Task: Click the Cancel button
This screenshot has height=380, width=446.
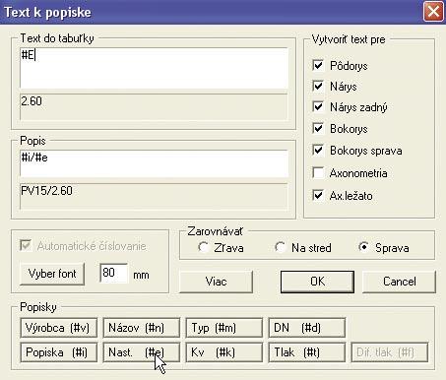Action: pyautogui.click(x=399, y=282)
